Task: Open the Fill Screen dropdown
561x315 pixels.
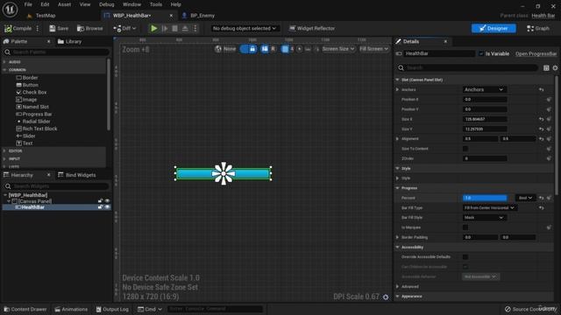Action: (x=373, y=49)
